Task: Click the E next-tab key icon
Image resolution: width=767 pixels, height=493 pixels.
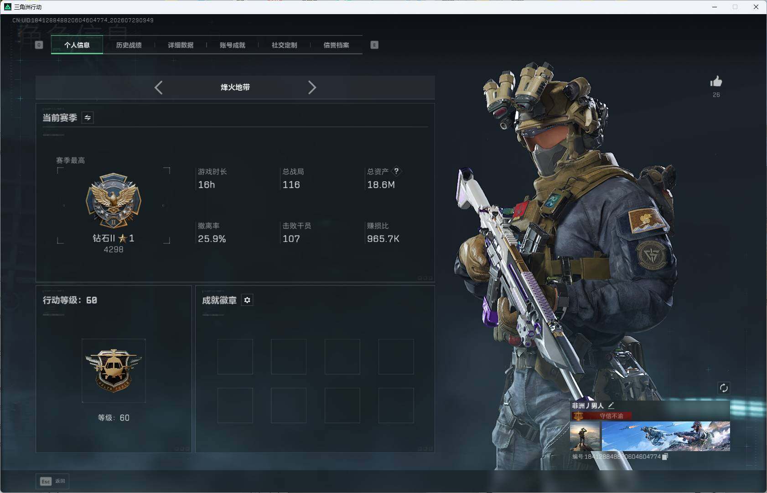Action: coord(374,45)
